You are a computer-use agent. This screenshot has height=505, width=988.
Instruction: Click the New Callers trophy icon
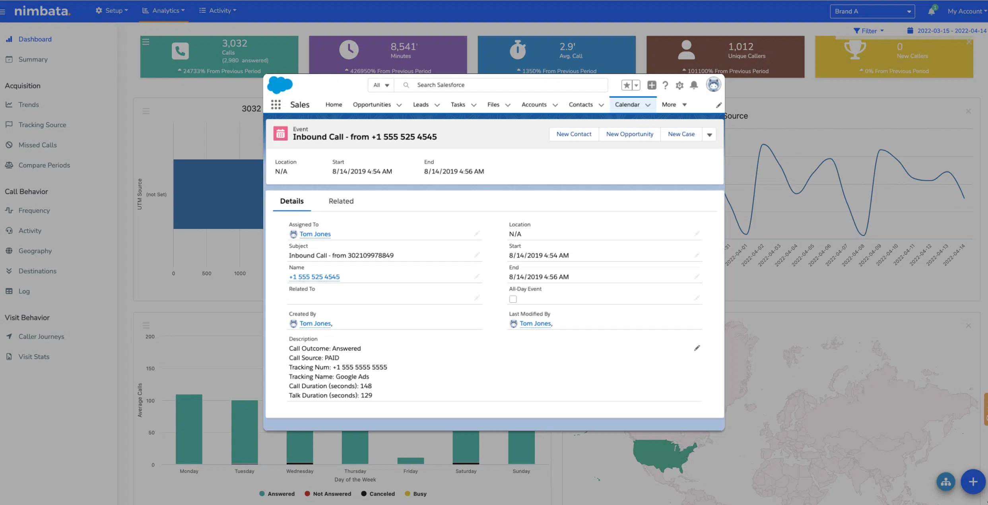tap(855, 50)
